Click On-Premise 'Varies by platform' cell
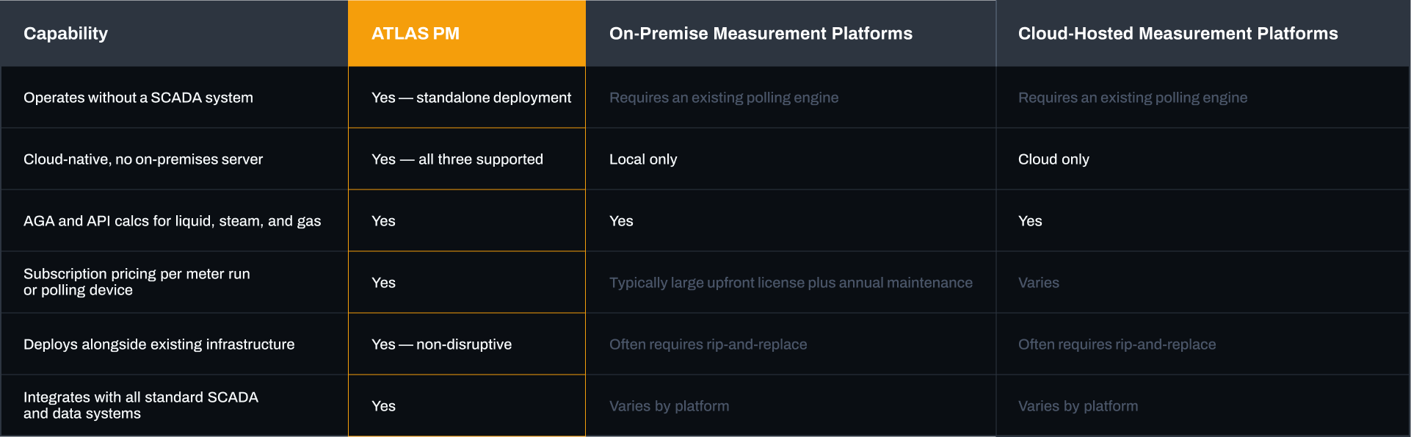Viewport: 1411px width, 437px height. pos(669,406)
